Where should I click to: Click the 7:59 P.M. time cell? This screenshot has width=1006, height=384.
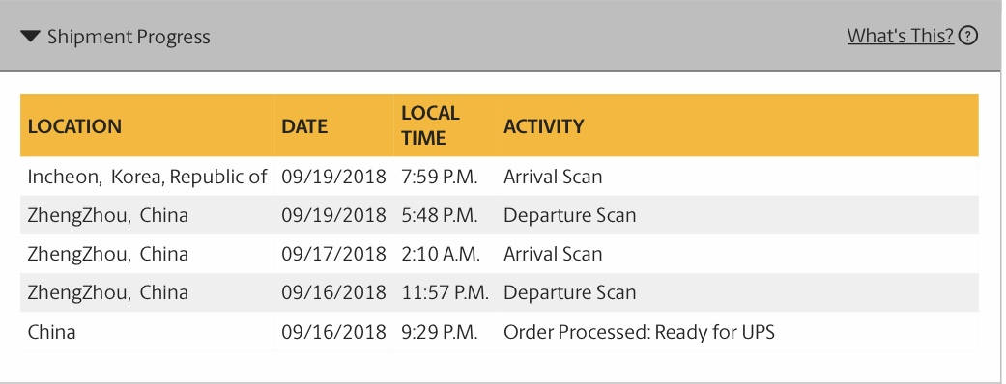tap(440, 177)
